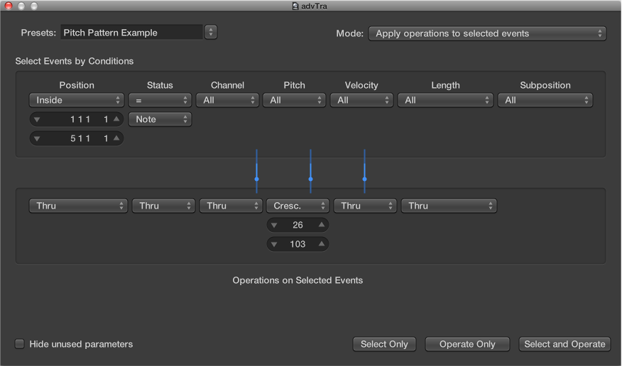Open the Length condition All dropdown
Screen dimensions: 622x366
(445, 100)
